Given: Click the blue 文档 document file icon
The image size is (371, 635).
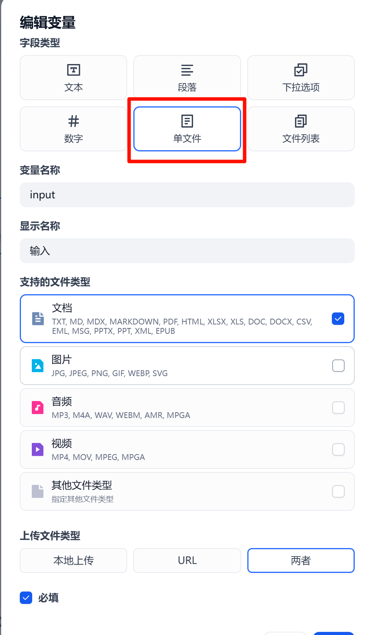Looking at the screenshot, I should [x=38, y=319].
